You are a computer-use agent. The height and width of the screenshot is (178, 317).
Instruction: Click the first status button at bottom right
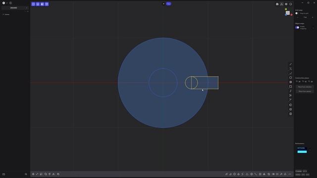pyautogui.click(x=298, y=171)
